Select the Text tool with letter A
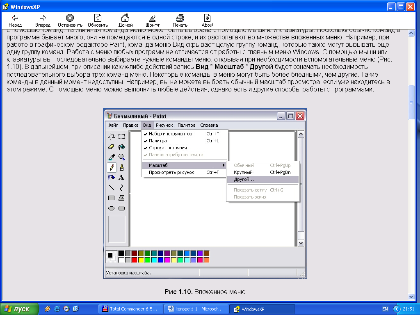 tap(121, 177)
